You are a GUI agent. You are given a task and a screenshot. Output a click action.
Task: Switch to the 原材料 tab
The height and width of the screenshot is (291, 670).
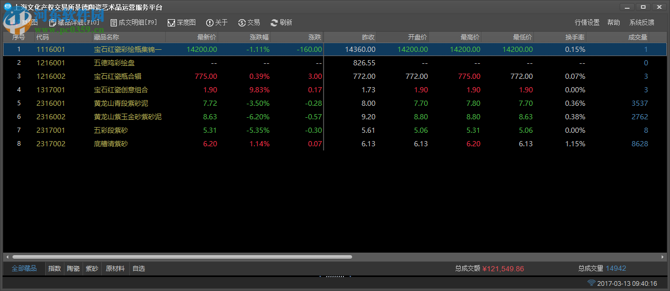point(115,269)
